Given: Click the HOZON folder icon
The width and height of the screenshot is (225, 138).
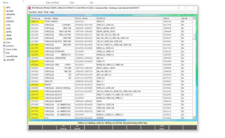Looking at the screenshot, I should (4, 21).
